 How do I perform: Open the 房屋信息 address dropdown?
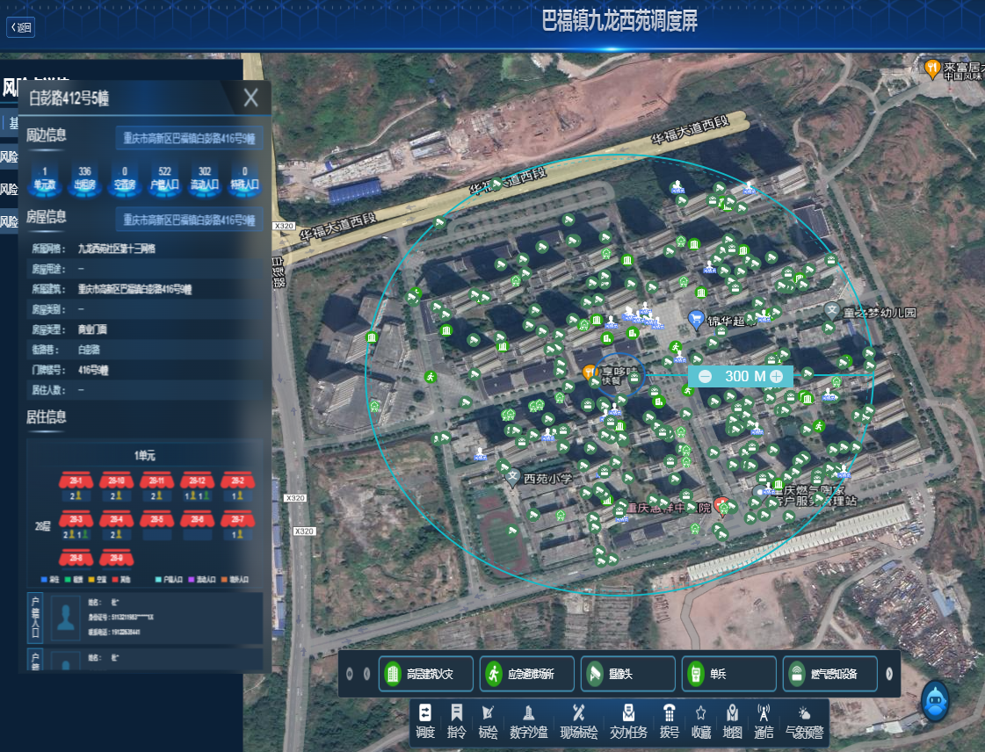[x=190, y=220]
